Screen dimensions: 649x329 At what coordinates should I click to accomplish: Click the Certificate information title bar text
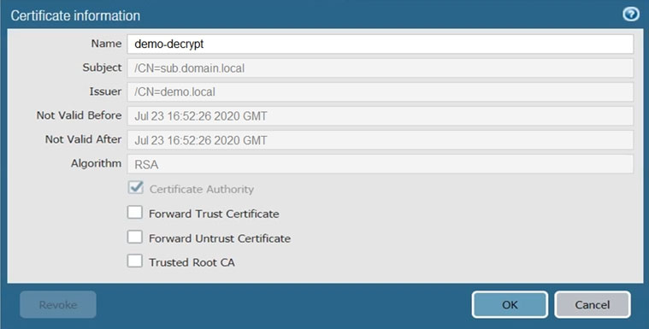click(x=75, y=15)
